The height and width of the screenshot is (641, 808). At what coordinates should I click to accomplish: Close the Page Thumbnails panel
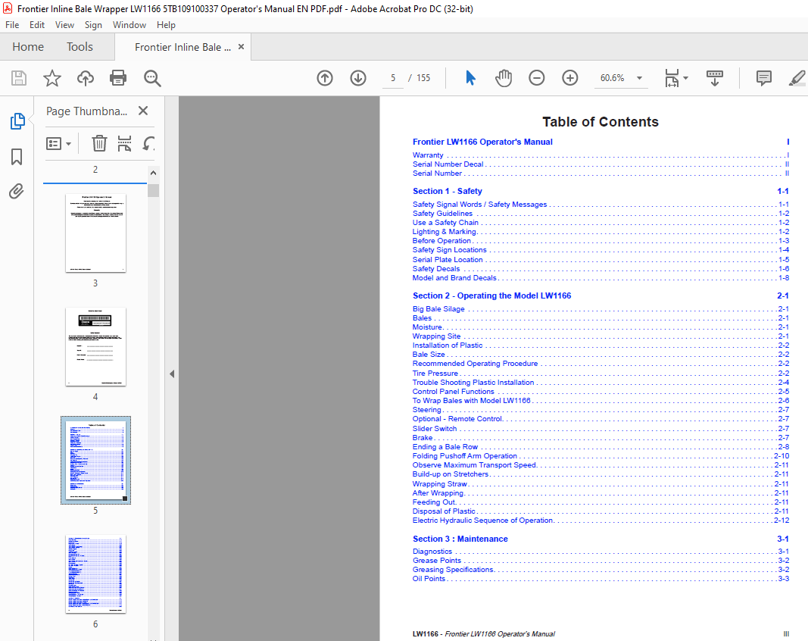[143, 111]
